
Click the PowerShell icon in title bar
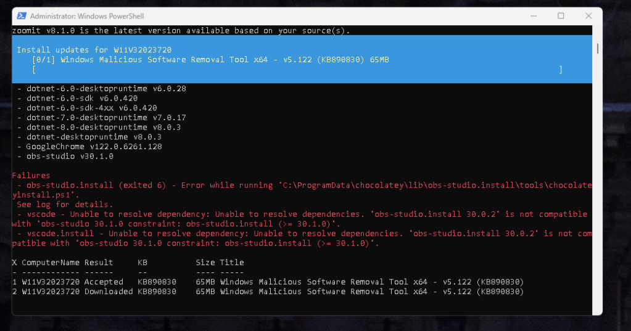click(x=22, y=16)
